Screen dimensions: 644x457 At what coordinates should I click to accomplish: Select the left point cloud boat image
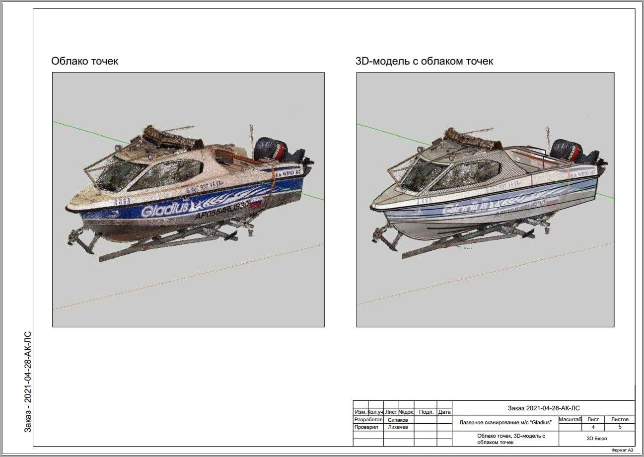click(188, 199)
